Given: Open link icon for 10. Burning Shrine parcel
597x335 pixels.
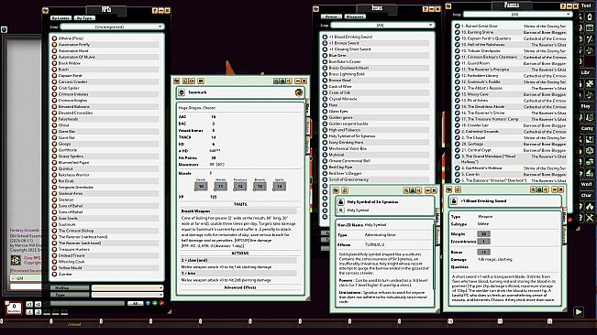Looking at the screenshot, I should (458, 32).
